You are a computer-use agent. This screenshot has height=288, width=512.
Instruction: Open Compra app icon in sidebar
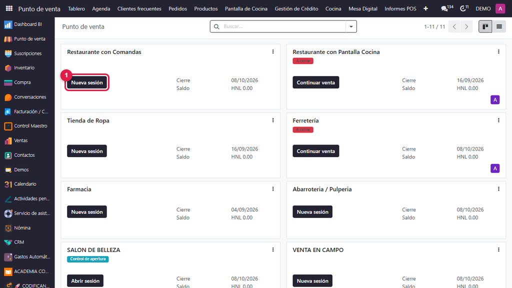click(8, 82)
